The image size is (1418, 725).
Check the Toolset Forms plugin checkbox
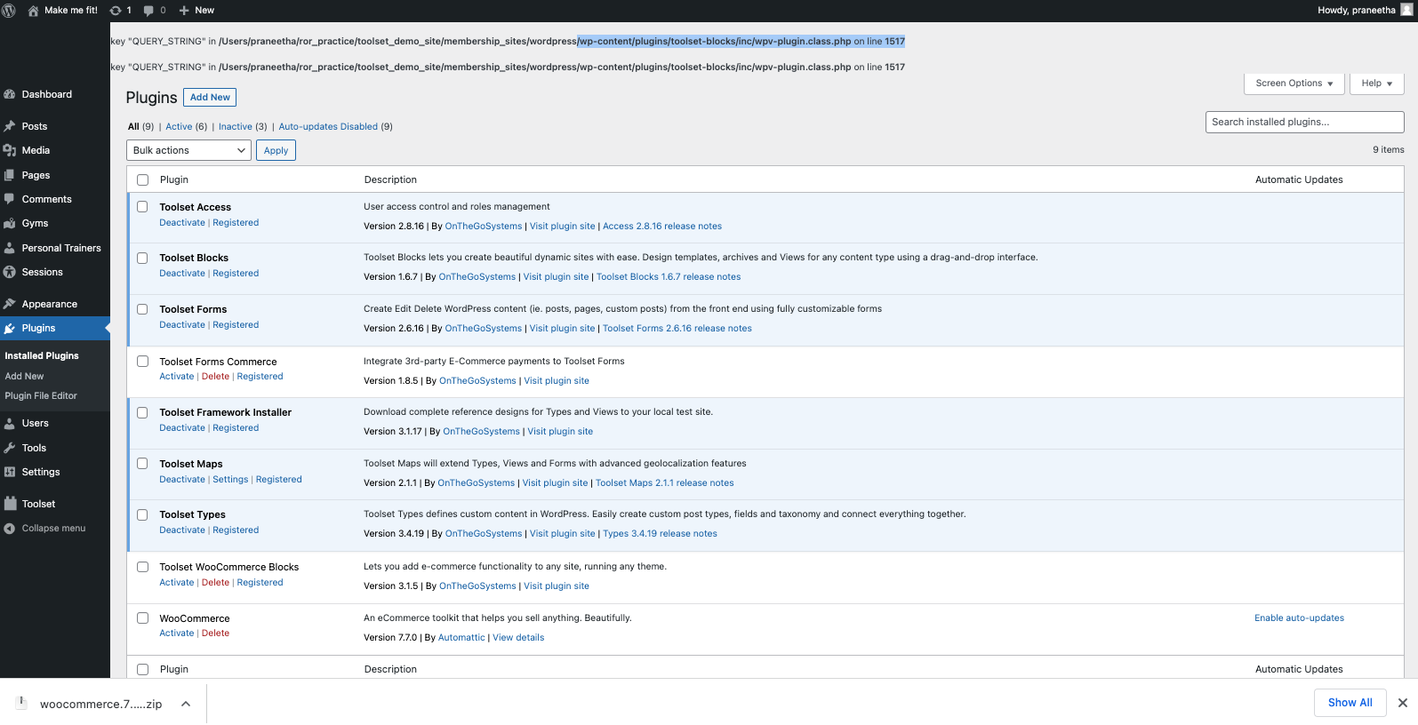click(142, 309)
